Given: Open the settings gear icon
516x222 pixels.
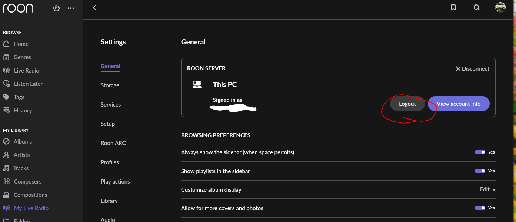Looking at the screenshot, I should point(56,8).
